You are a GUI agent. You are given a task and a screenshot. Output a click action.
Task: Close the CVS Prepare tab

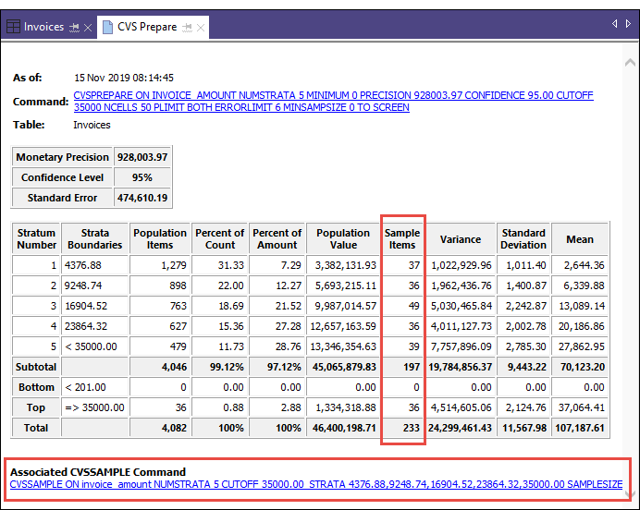pos(201,28)
